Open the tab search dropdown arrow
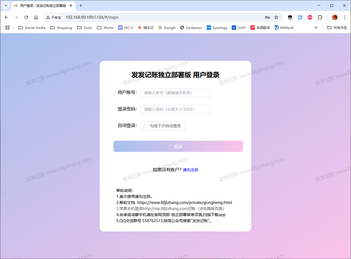The height and width of the screenshot is (259, 351). coord(6,5)
